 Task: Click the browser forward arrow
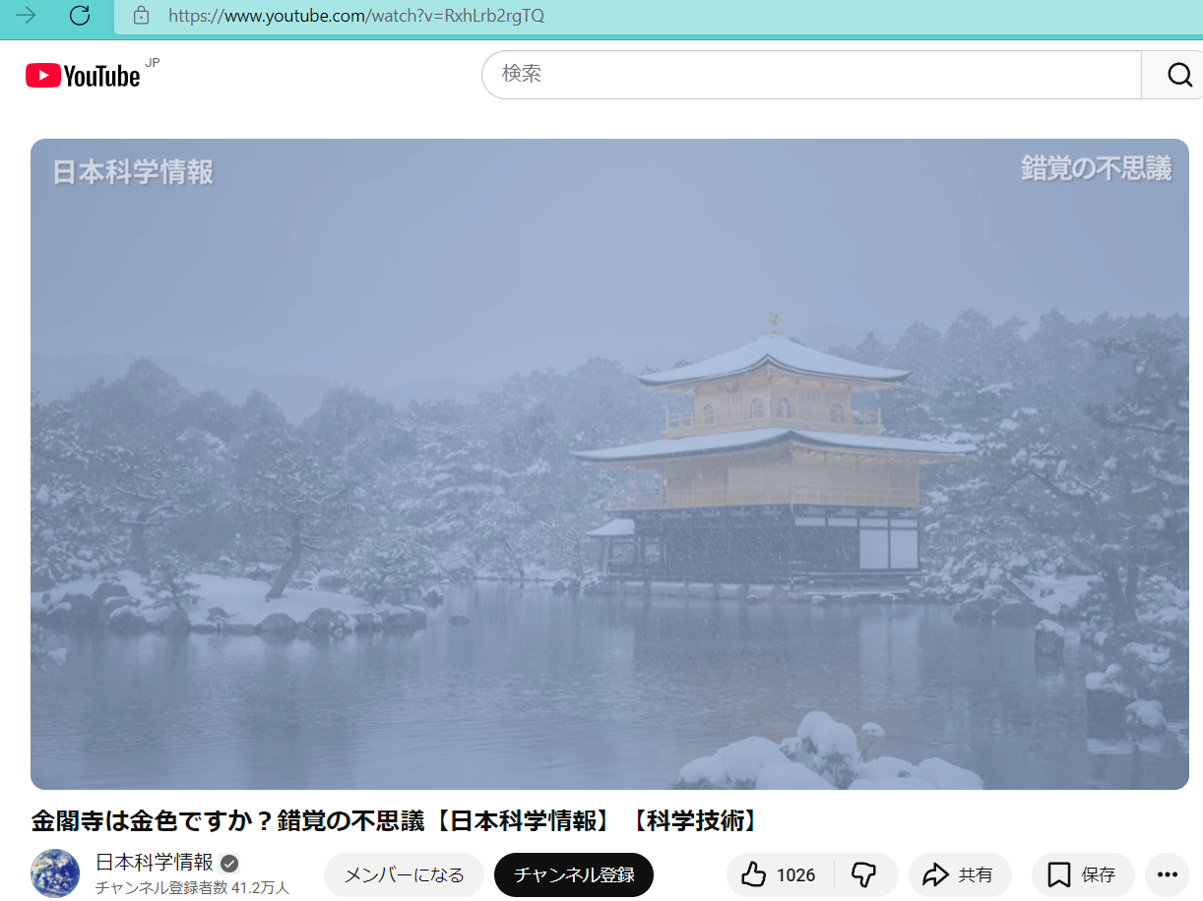click(x=26, y=15)
